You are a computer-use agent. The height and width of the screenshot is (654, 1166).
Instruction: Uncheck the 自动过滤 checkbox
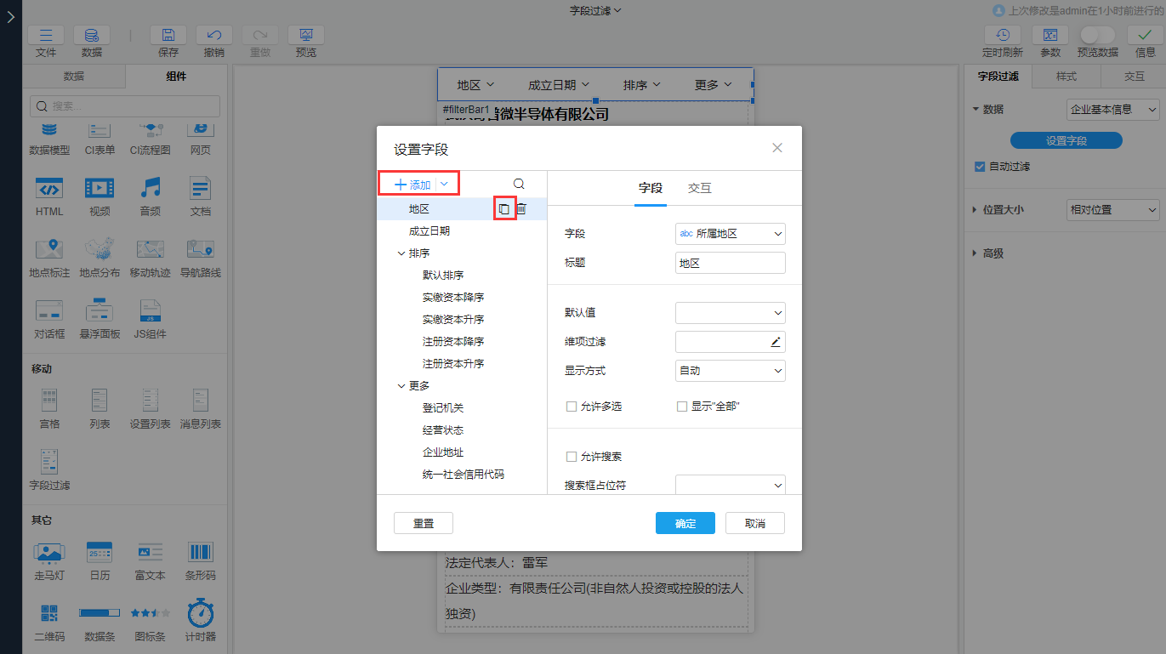coord(981,165)
